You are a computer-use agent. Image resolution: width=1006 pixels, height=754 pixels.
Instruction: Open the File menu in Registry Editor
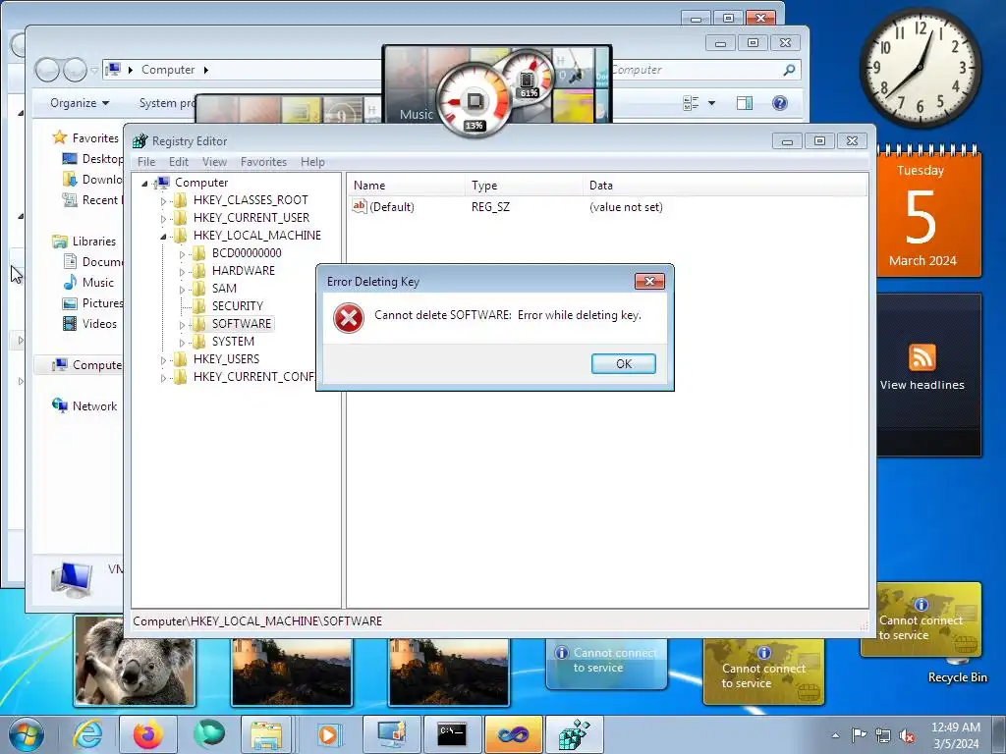click(146, 162)
